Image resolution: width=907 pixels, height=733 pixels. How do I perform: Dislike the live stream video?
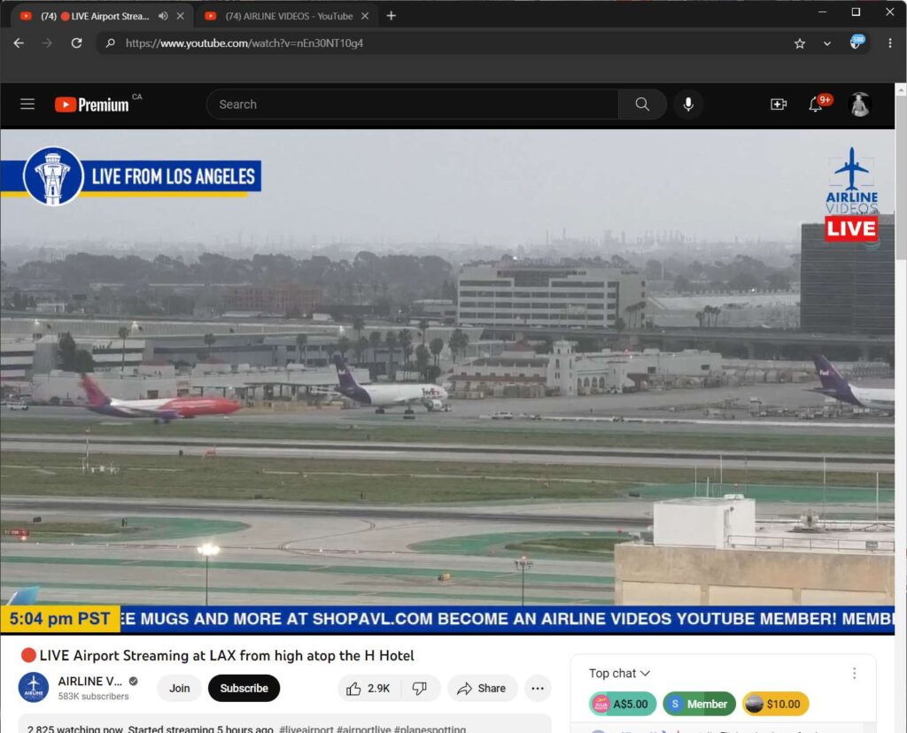[420, 688]
